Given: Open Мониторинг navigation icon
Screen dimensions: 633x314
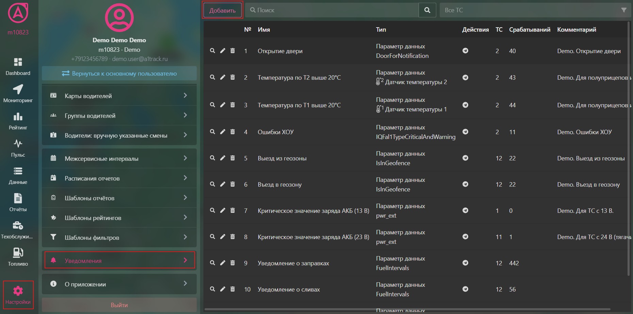Looking at the screenshot, I should click(18, 94).
